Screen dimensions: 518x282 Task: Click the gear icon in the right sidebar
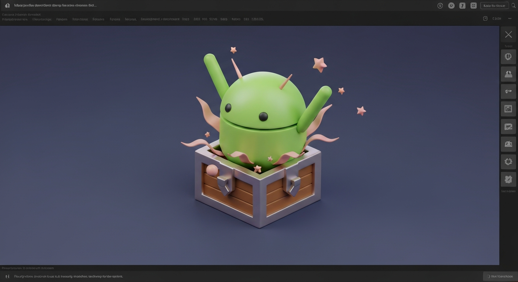(508, 162)
